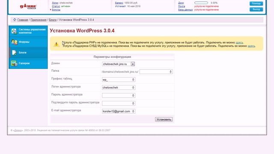
Task: Click the Jino logo
Action: [28, 6]
